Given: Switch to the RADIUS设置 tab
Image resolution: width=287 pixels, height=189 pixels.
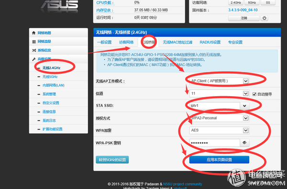Looking at the screenshot, I should point(210,42).
